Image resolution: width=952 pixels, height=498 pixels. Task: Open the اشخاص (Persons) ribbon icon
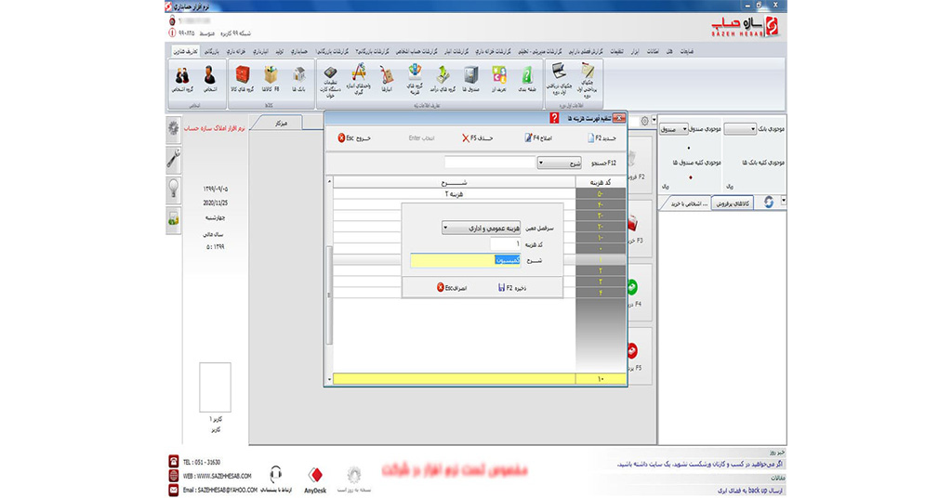tap(209, 77)
